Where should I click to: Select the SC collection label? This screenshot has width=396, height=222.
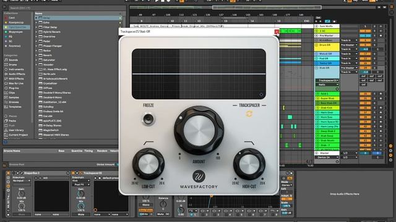(x=11, y=41)
